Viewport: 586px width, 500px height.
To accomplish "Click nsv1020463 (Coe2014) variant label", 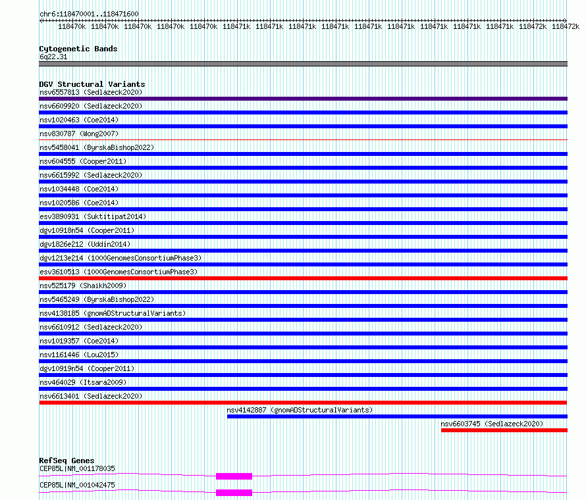I will coord(79,120).
